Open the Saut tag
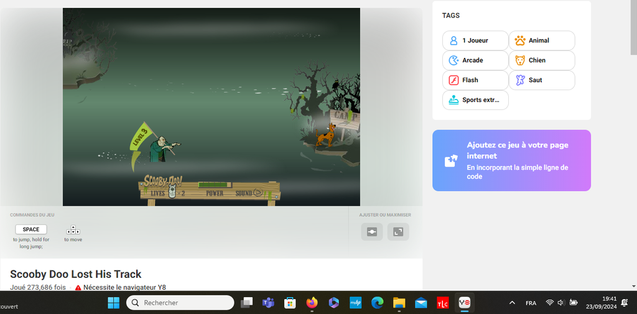Image resolution: width=637 pixels, height=314 pixels. (542, 80)
